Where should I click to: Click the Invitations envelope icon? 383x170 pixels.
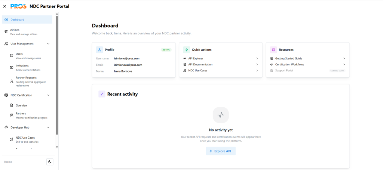(12, 66)
